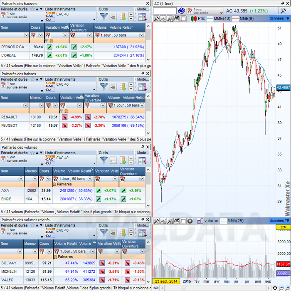Toggle favorite star in Palmarès des baisses

(32, 79)
